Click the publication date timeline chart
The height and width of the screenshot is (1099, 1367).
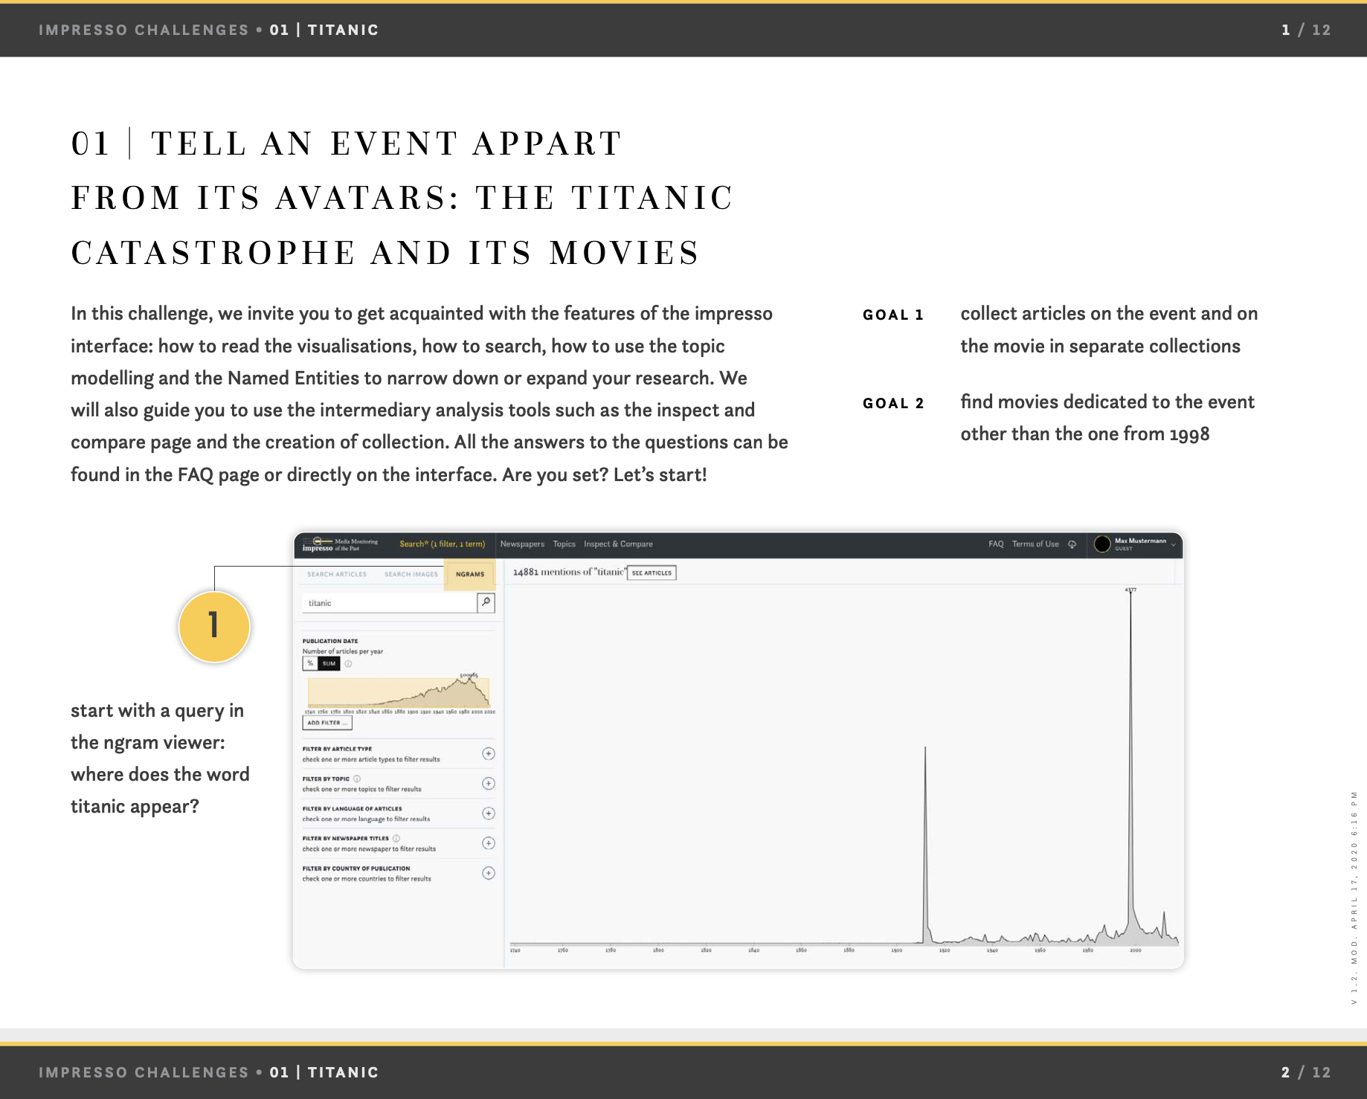point(399,692)
